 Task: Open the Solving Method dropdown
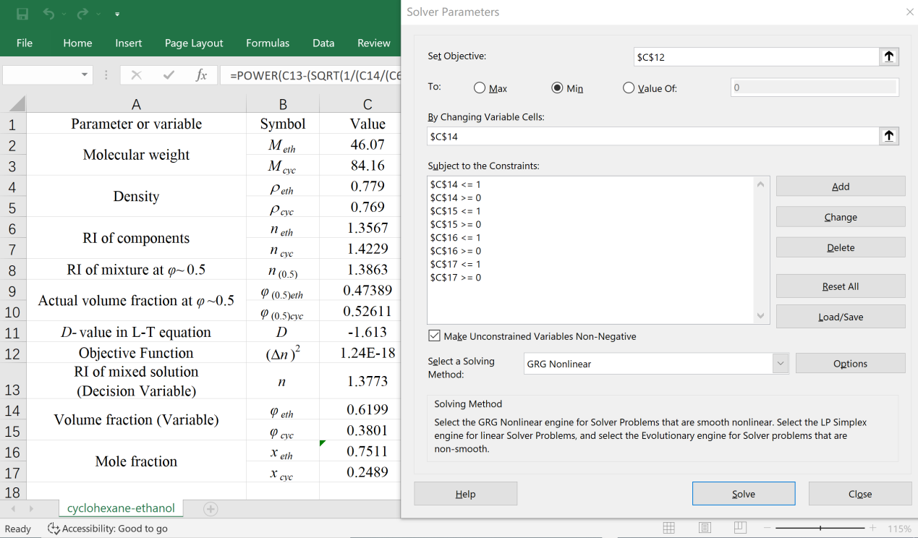coord(780,364)
